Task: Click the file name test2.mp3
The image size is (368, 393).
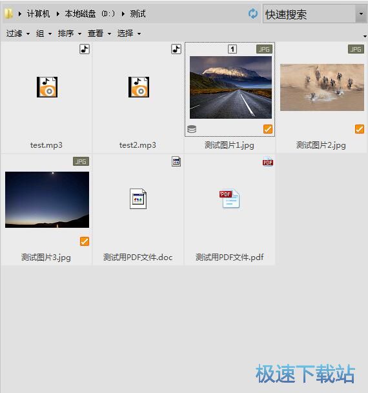Action: [x=138, y=145]
